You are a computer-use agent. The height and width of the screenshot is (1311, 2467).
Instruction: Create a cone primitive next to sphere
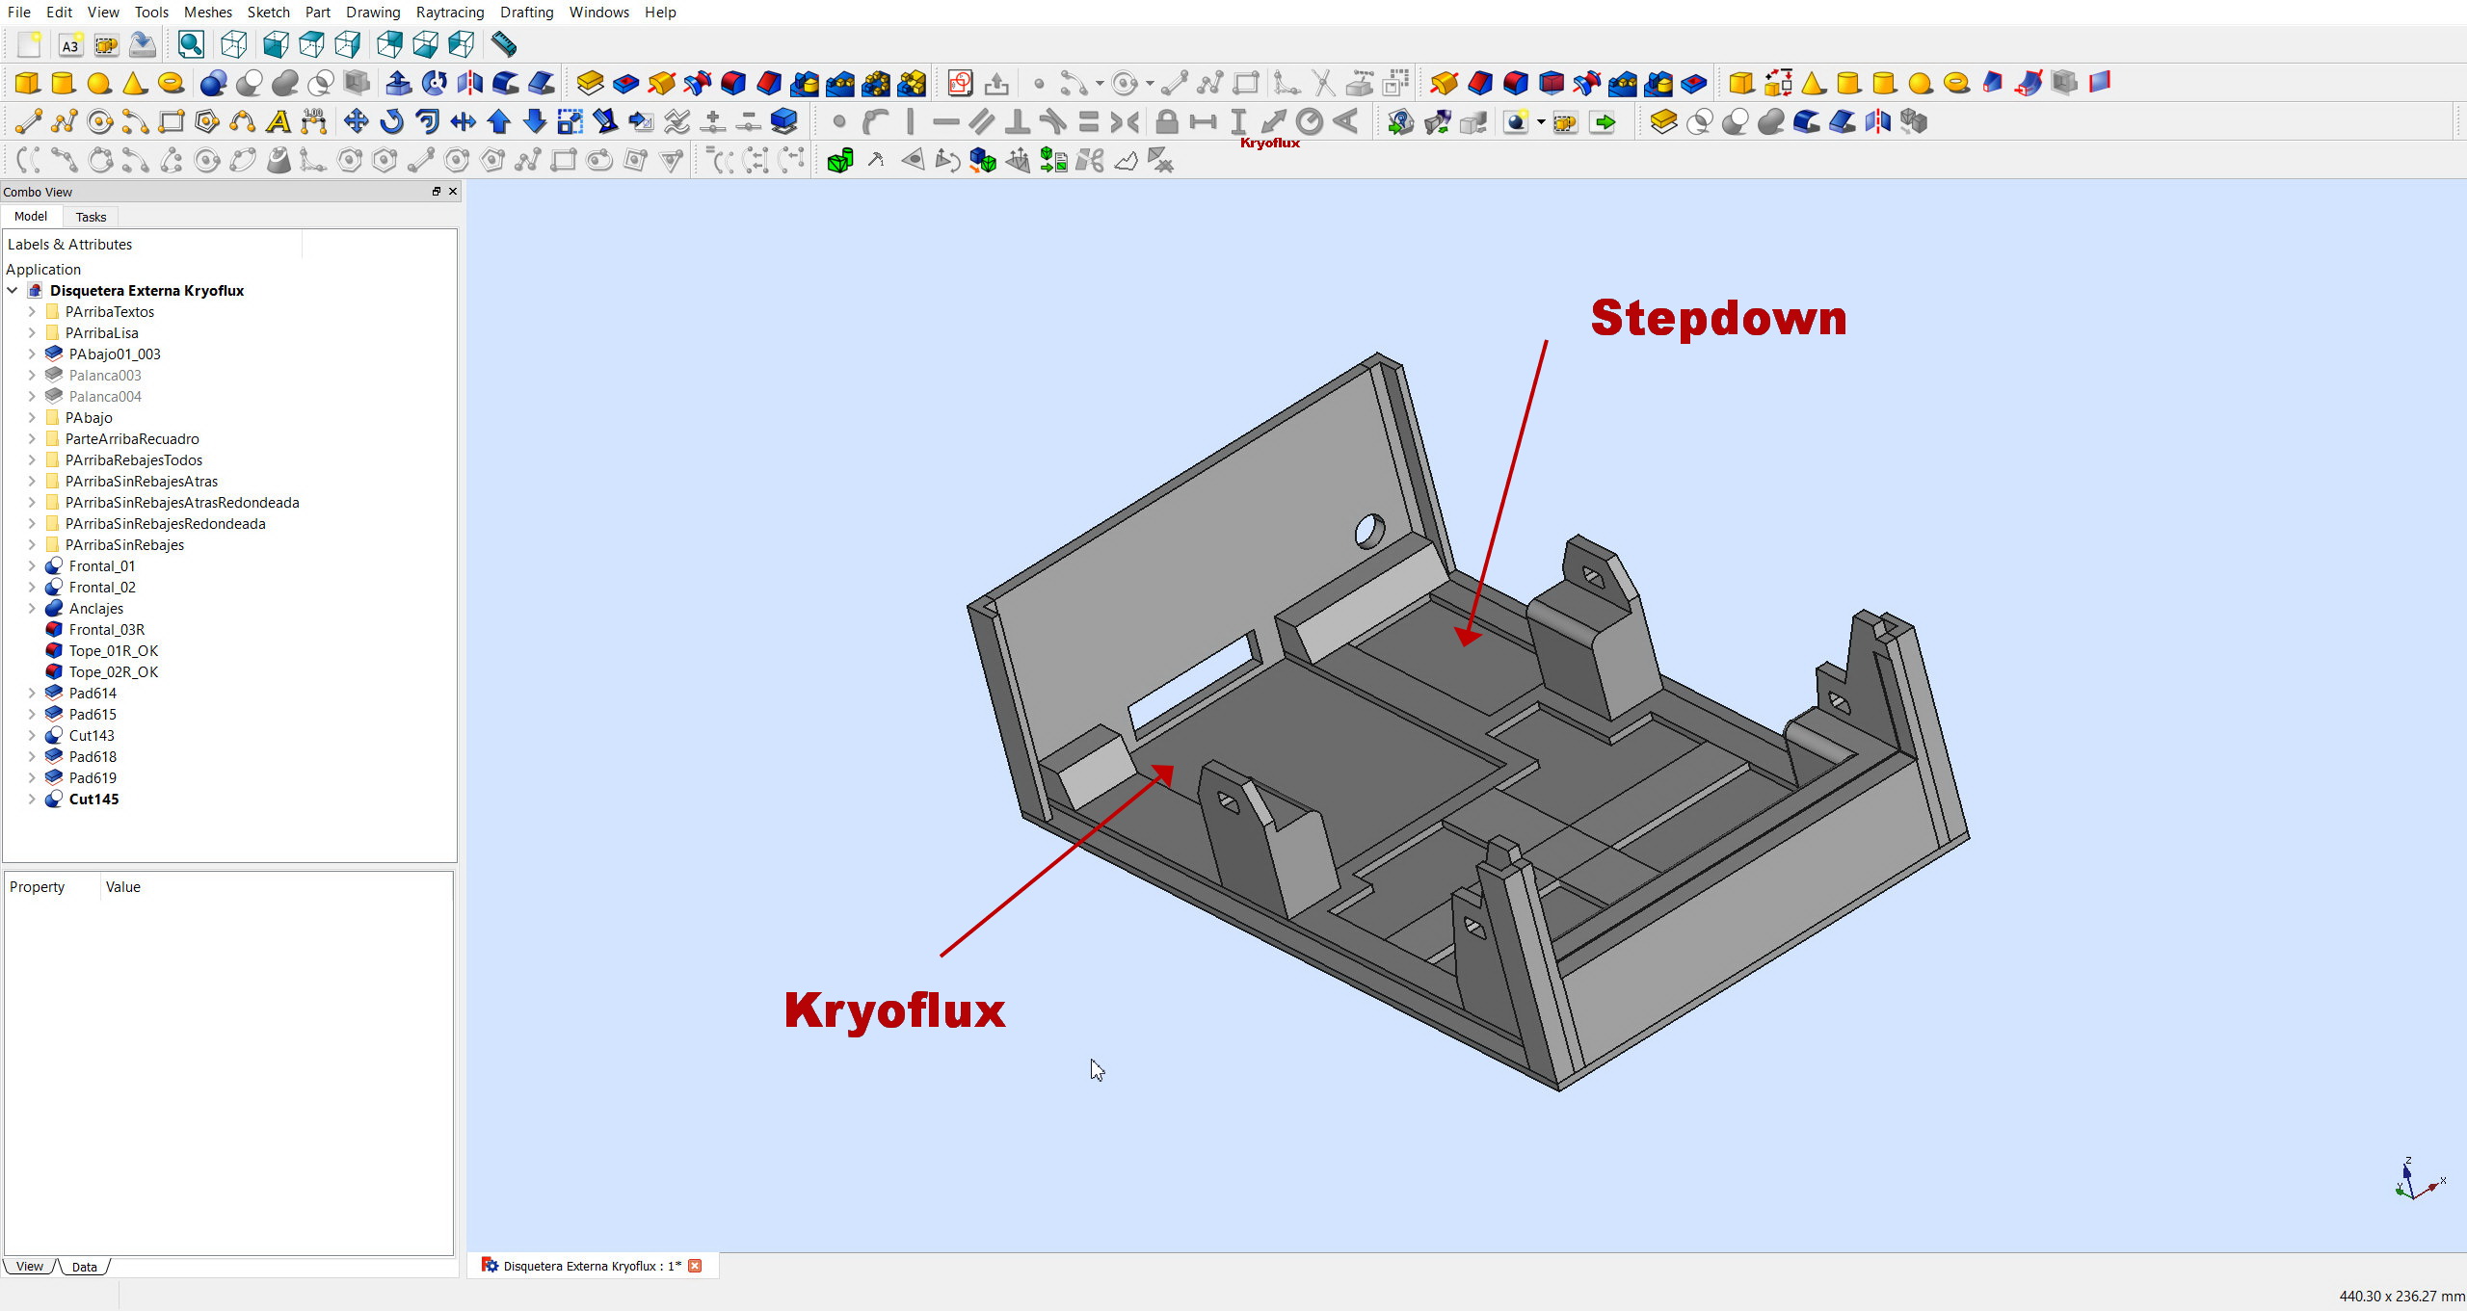point(135,83)
